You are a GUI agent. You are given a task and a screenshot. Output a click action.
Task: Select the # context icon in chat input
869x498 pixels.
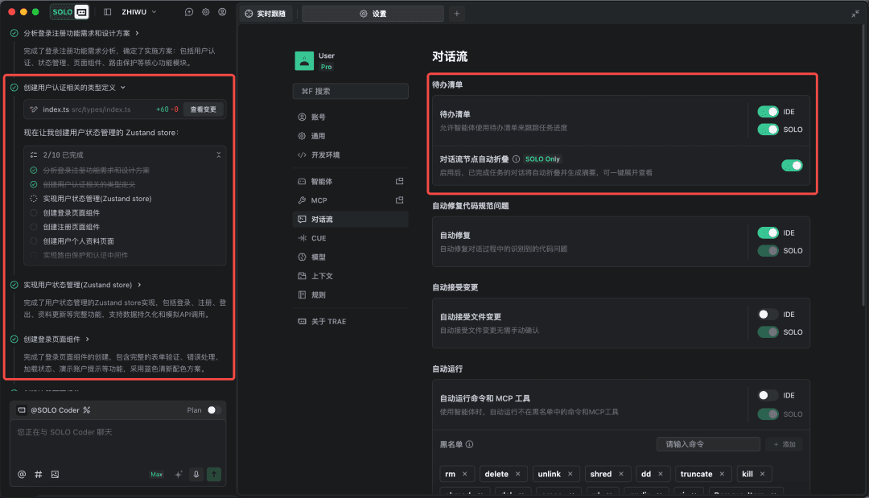click(x=38, y=474)
